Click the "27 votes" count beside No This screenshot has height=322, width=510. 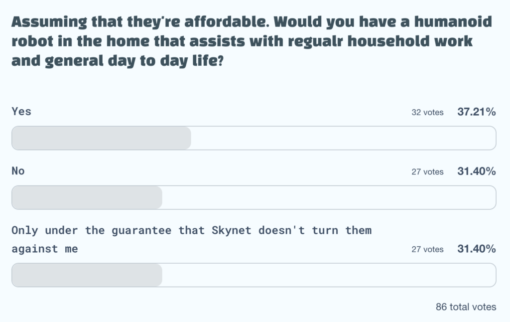(x=427, y=172)
